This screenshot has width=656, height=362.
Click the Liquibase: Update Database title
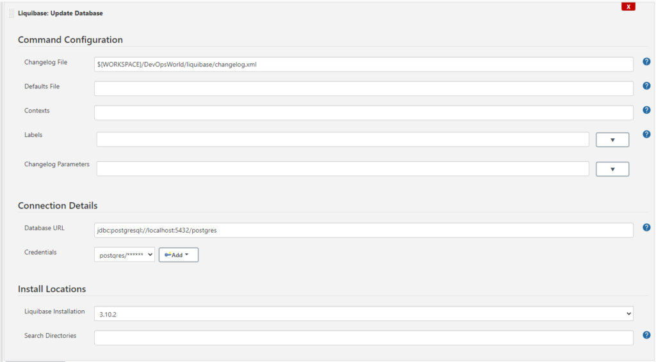(x=60, y=13)
